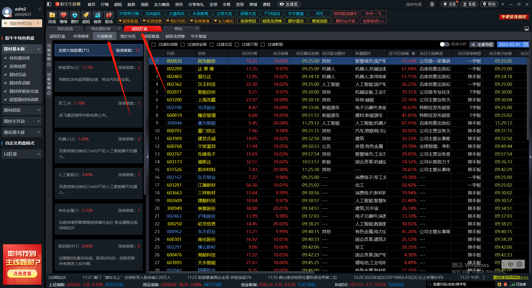Open the calendar date picker icon
532x288 pixels.
point(526,44)
